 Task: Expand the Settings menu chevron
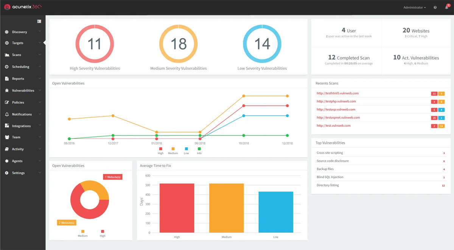click(x=40, y=173)
